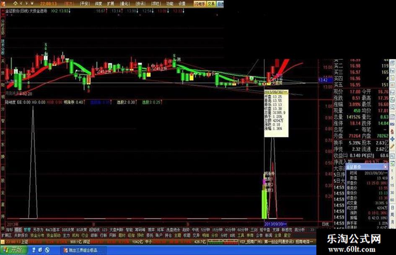
Task: Click the forward arrow in top toolbar
Action: 26,3
